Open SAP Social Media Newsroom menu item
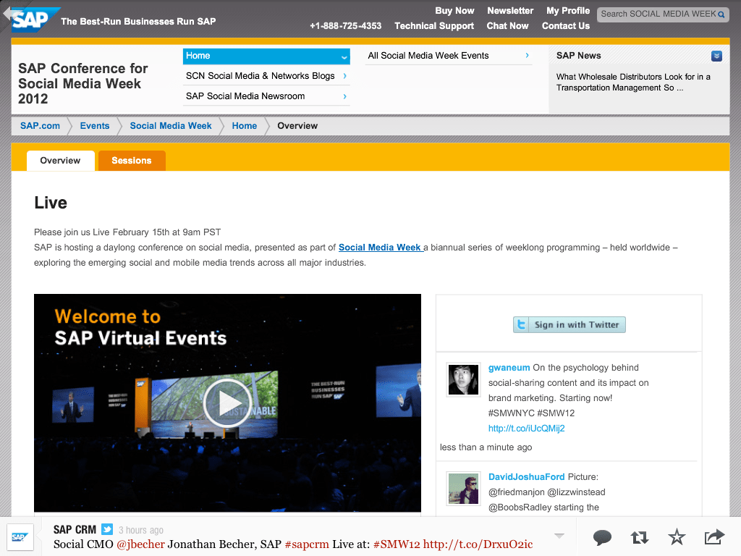Screen dimensions: 741x556 tap(266, 96)
